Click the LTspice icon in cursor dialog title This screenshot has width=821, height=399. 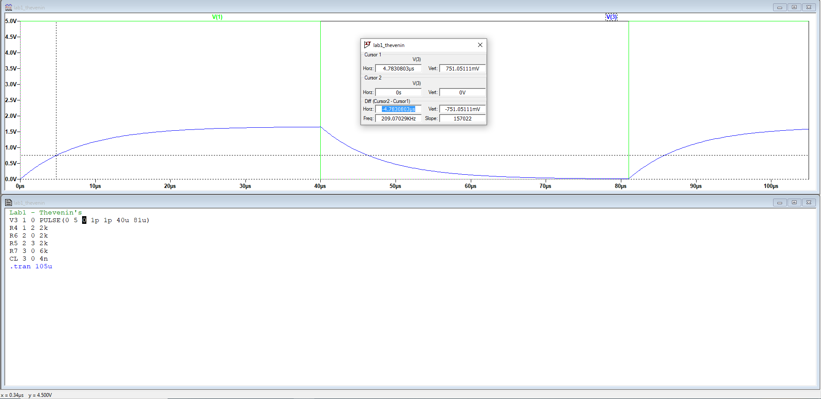(x=367, y=45)
